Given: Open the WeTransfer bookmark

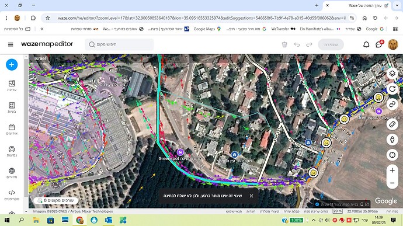Looking at the screenshot, I should click(283, 29).
